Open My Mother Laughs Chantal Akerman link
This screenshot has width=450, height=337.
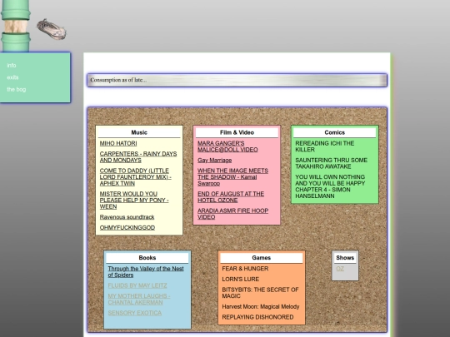click(139, 300)
